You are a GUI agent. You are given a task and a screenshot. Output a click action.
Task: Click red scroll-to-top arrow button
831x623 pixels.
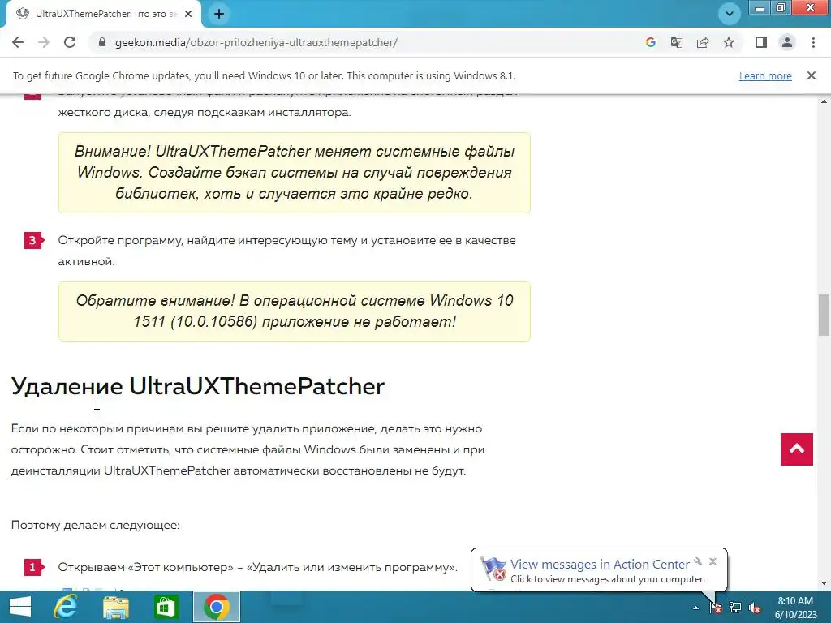click(x=797, y=449)
